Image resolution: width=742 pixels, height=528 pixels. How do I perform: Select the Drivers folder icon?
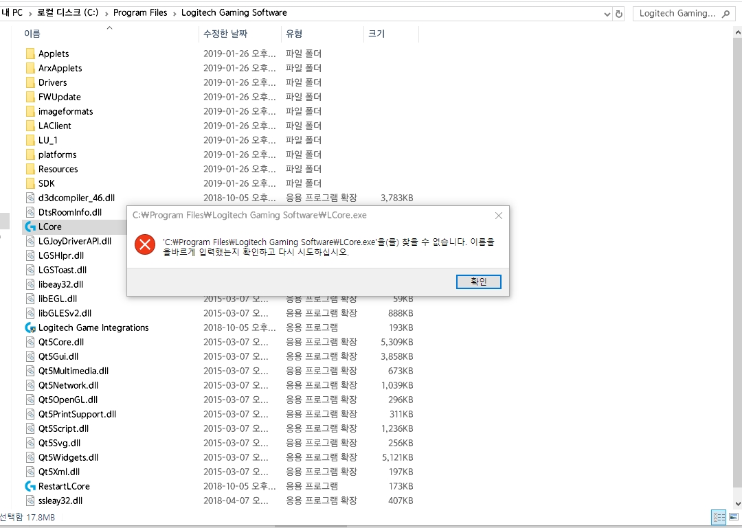tap(30, 82)
